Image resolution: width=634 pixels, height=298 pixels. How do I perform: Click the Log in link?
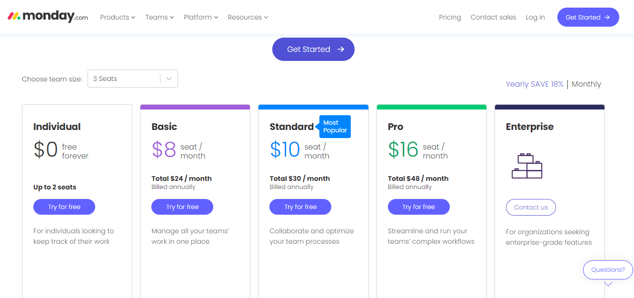(535, 17)
